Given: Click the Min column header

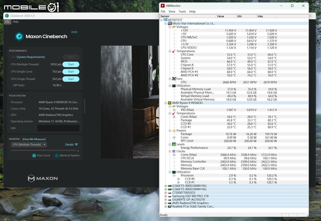Looking at the screenshot, I should 246,16.
